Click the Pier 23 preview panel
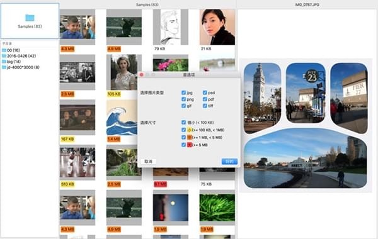This screenshot has height=239, width=378. 306,93
